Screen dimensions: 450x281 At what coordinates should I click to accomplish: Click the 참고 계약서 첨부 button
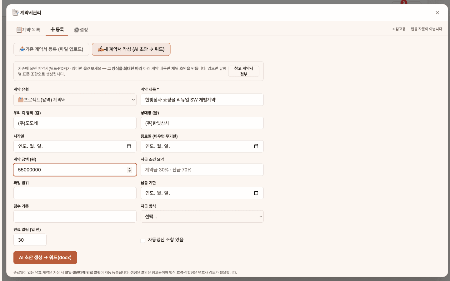(244, 71)
